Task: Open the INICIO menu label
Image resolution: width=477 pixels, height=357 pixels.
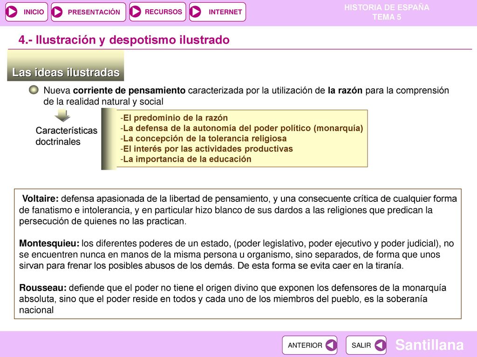Action: click(x=34, y=12)
